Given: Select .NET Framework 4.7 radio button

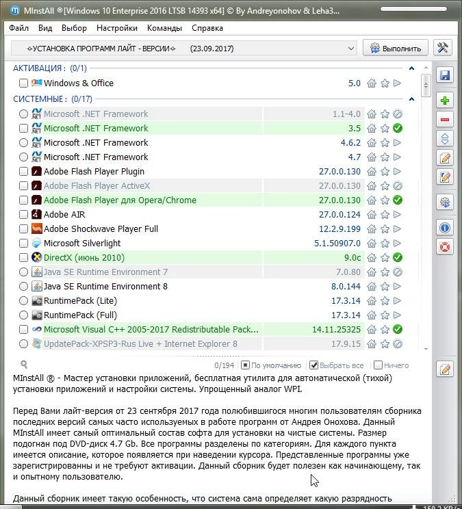Looking at the screenshot, I should (x=23, y=157).
